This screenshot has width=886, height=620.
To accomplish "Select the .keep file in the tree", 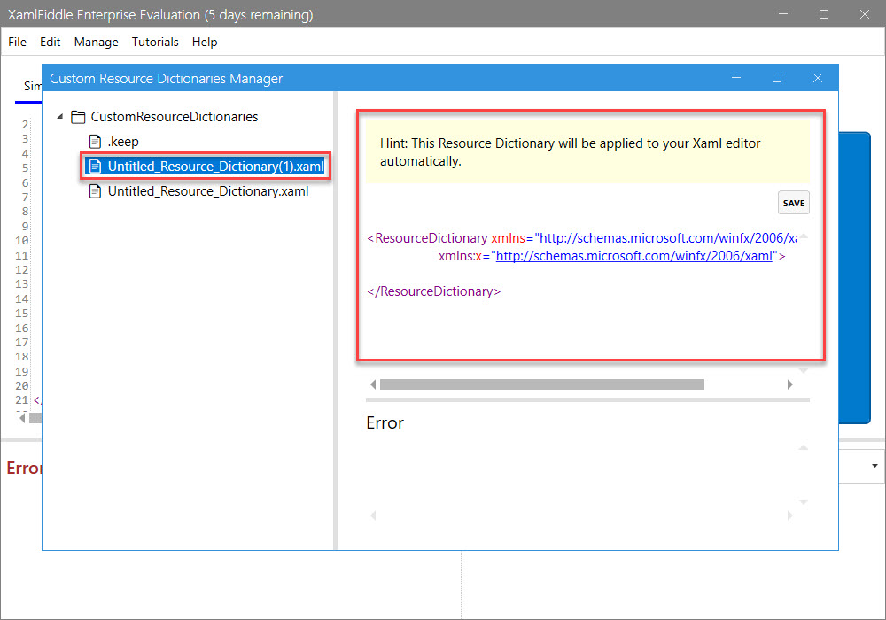I will click(x=123, y=142).
